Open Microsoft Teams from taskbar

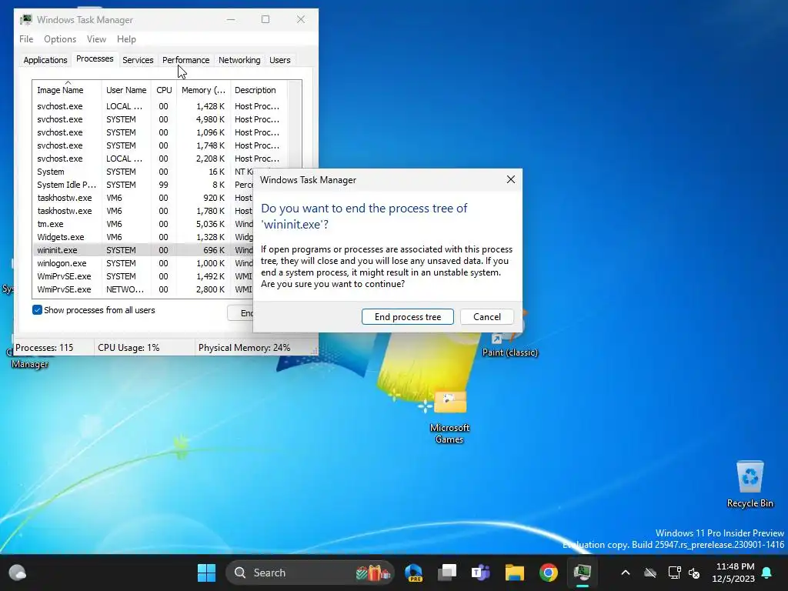click(x=480, y=573)
